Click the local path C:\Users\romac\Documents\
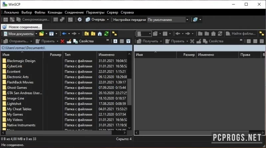This screenshot has height=148, width=266. coord(23,48)
